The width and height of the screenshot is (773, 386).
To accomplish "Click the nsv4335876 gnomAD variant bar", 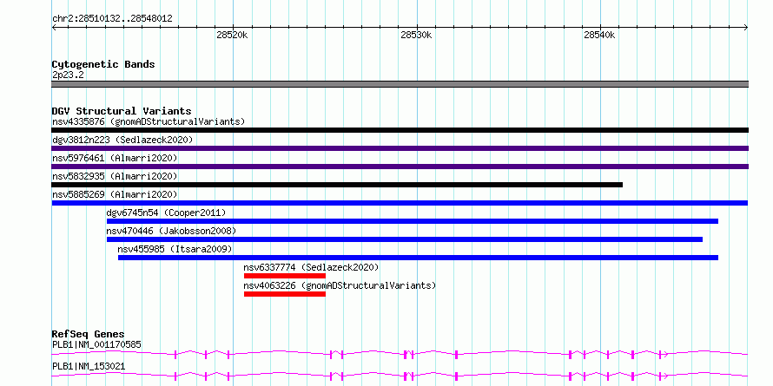I will (x=400, y=130).
